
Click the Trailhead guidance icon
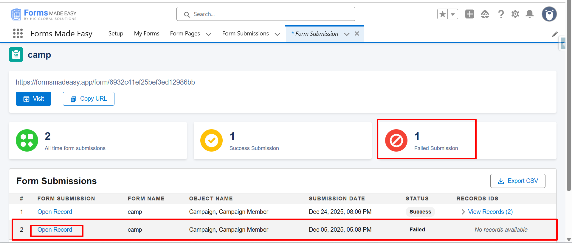coord(485,14)
